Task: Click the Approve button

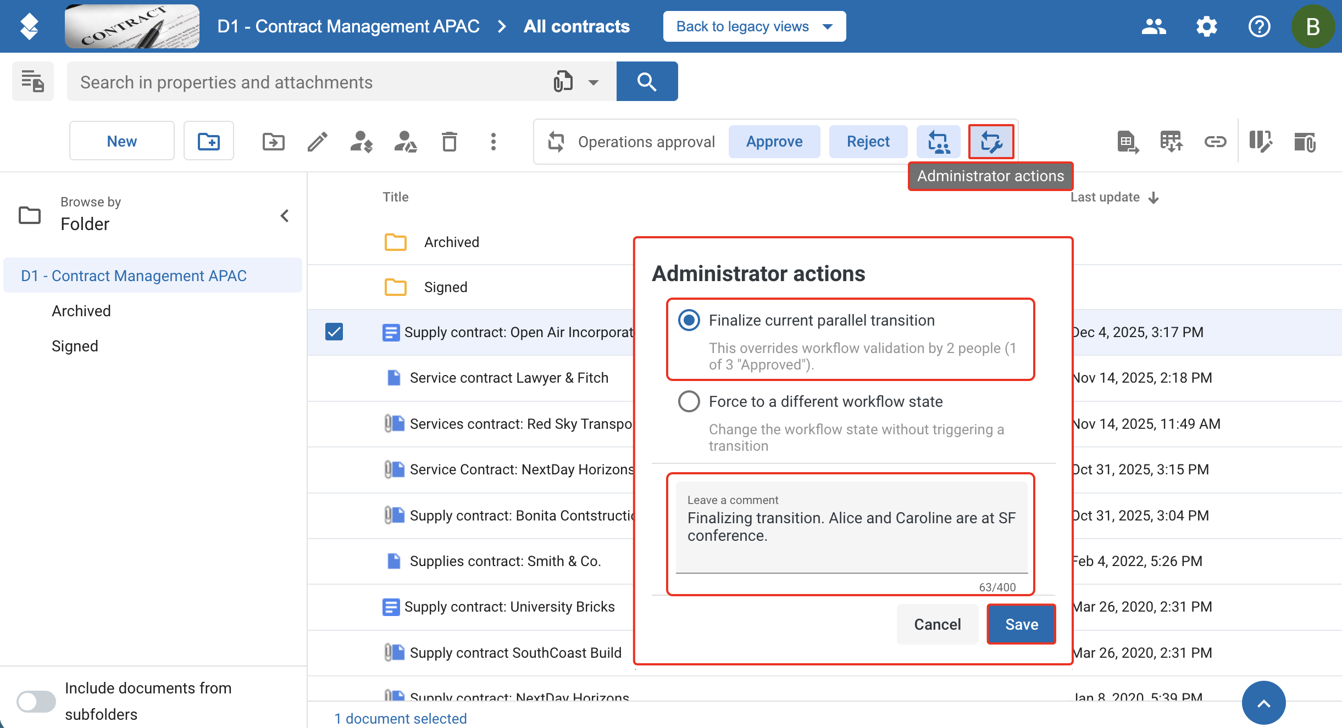Action: (774, 142)
